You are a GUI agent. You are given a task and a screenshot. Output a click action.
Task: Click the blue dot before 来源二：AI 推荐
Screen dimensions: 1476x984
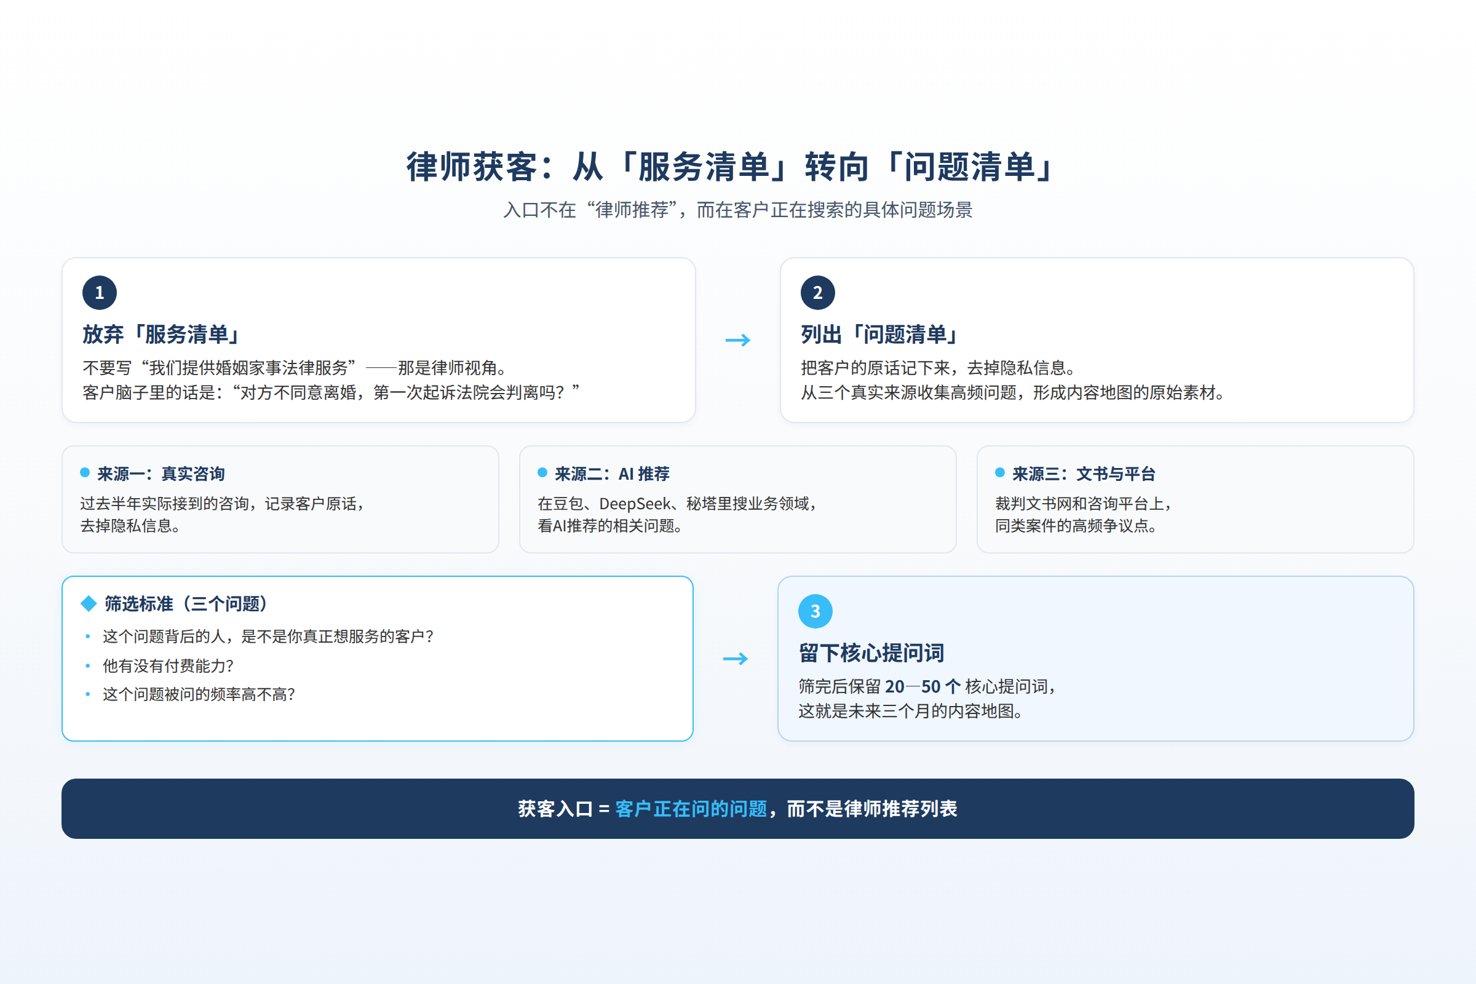[542, 472]
